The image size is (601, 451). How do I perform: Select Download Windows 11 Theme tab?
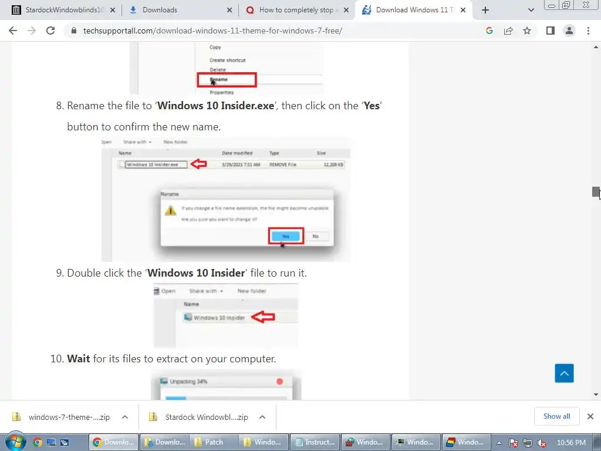point(413,10)
